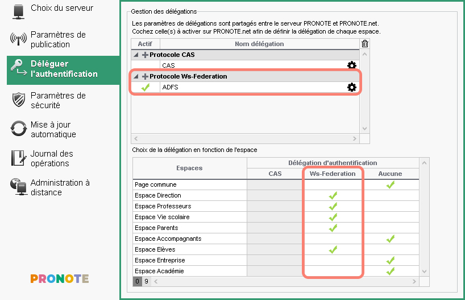Select the ADFS delegation name
465x300 pixels.
[170, 87]
